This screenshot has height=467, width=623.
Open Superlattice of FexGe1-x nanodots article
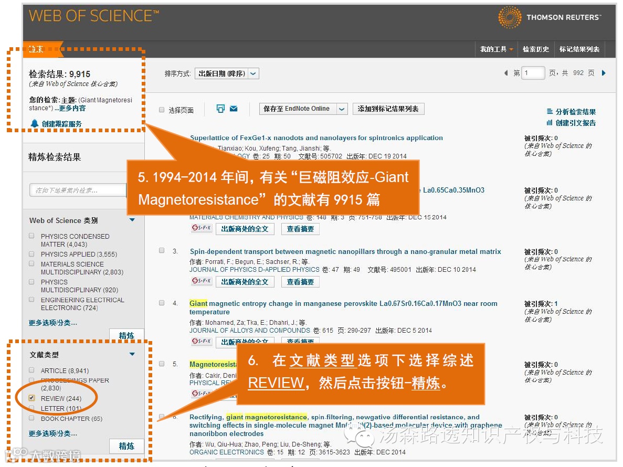[x=316, y=138]
